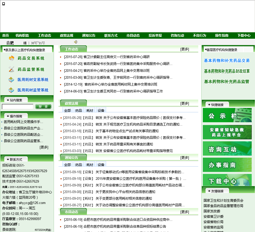255x232 pixels.
Task: Open 基本药物和补充药品交易 link
Action: click(x=227, y=61)
